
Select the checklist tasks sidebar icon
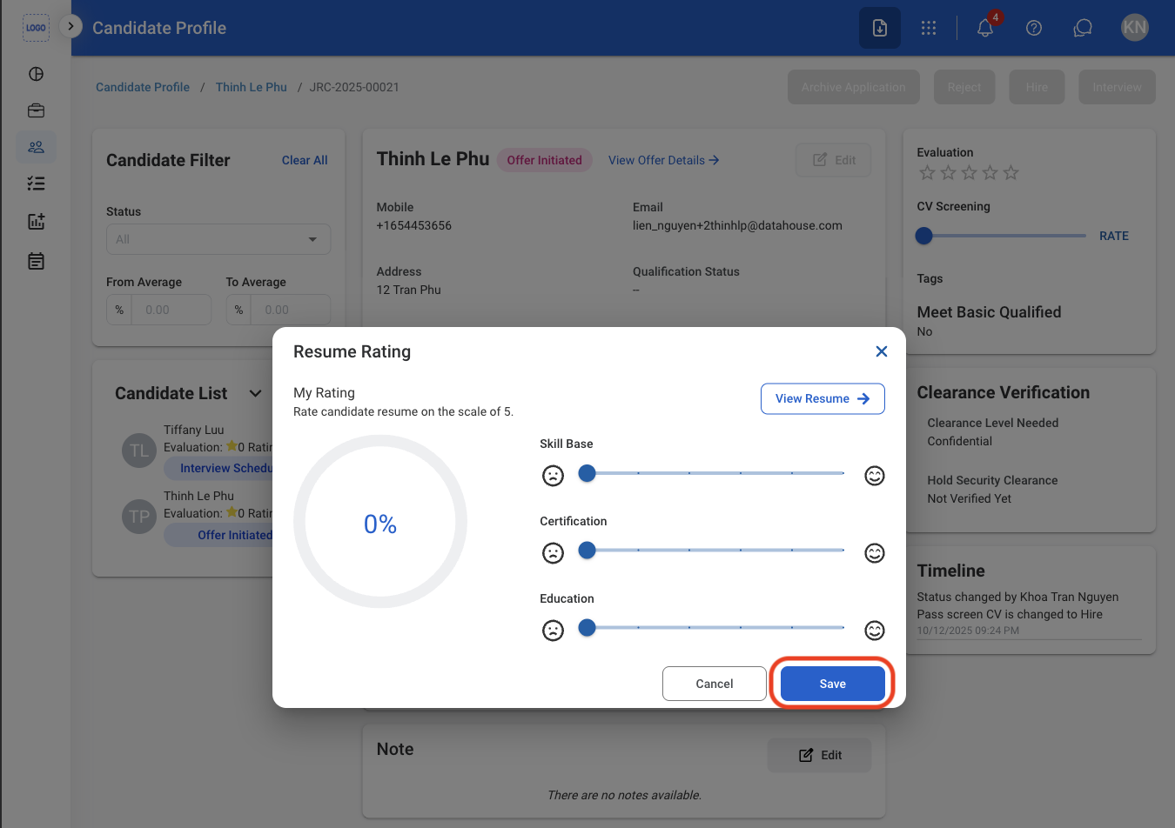pyautogui.click(x=36, y=184)
